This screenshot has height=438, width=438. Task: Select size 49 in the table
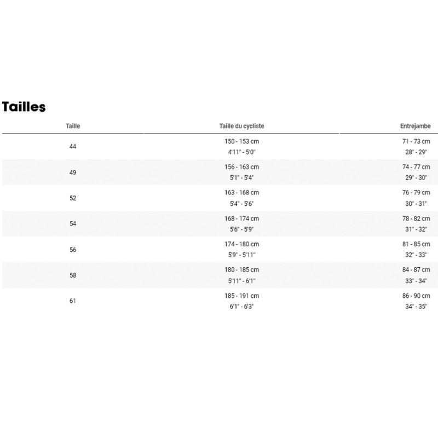click(x=73, y=172)
